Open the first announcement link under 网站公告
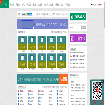The width and height of the screenshot is (105, 105). [77, 52]
